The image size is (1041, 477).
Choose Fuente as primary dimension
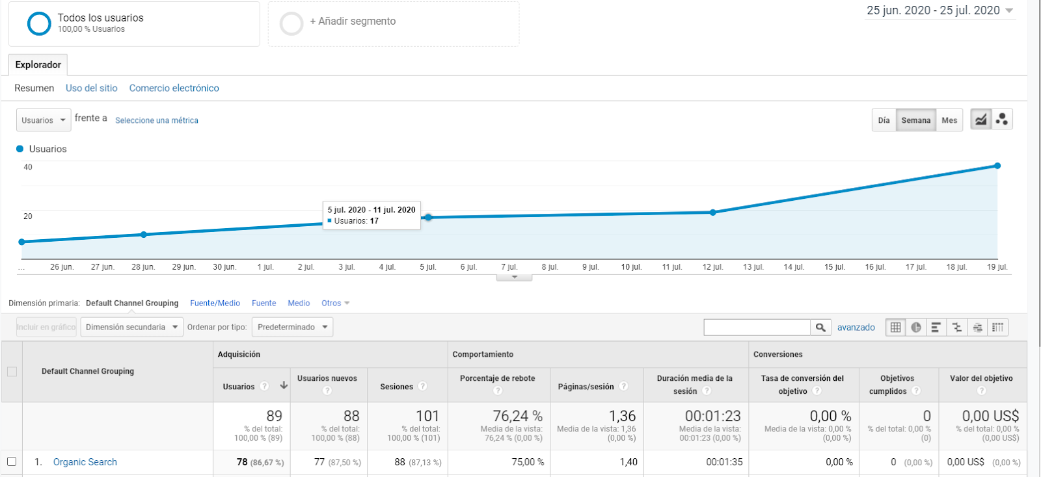264,303
